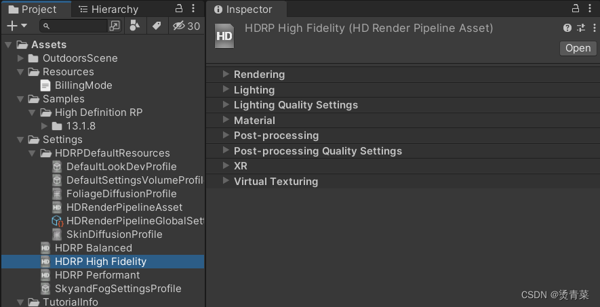
Task: Collapse the TutorialInfo folder
Action: point(20,302)
